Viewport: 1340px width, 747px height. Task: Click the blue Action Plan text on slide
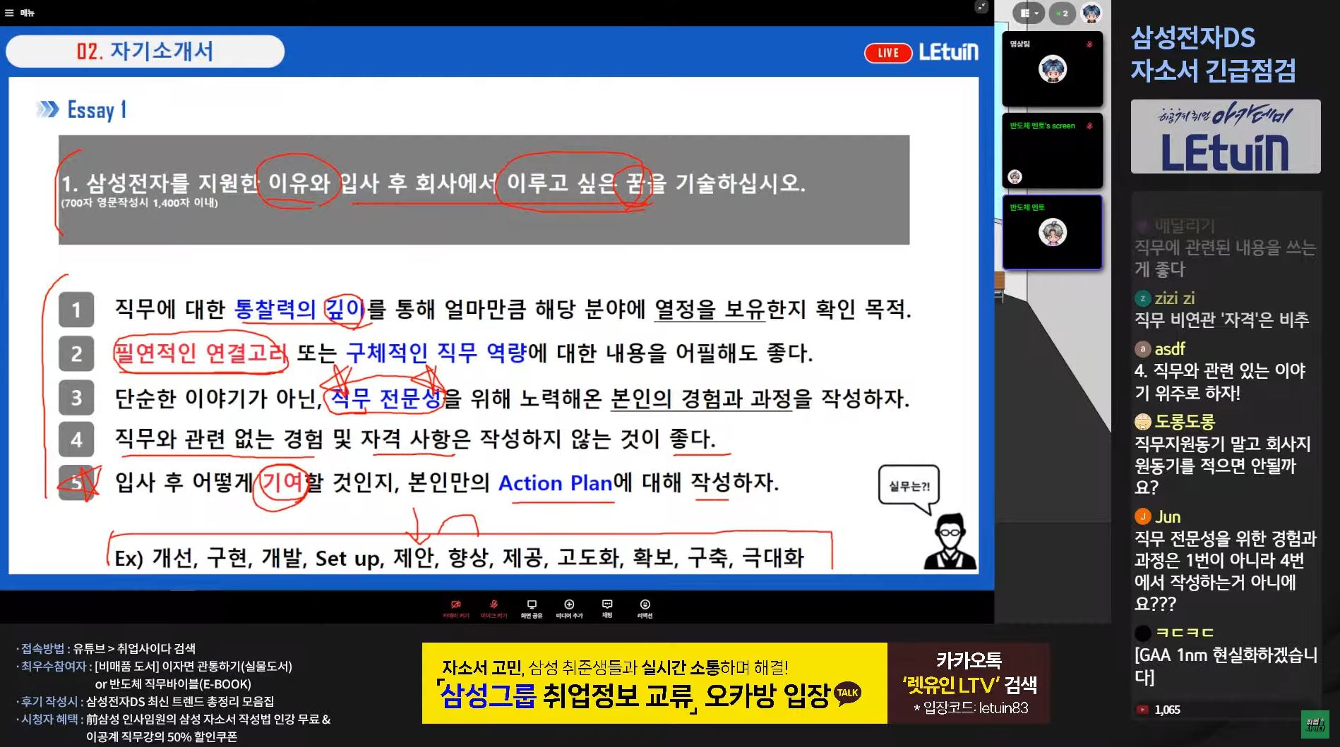[x=555, y=483]
